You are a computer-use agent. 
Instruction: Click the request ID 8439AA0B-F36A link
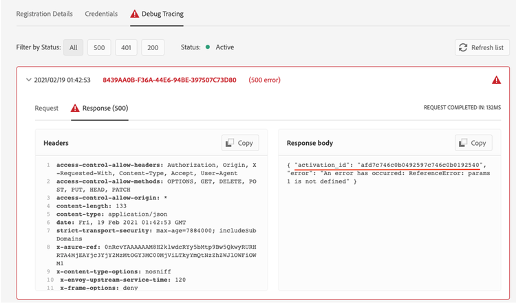pyautogui.click(x=169, y=80)
